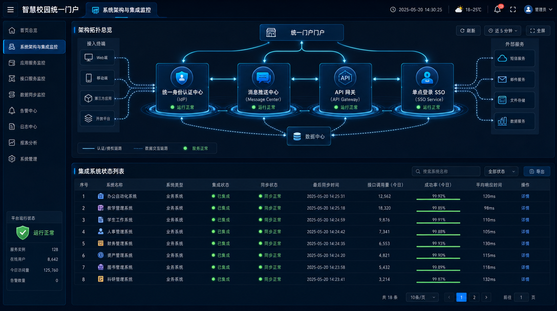The height and width of the screenshot is (311, 557).
Task: Open the hamburger menu icon
Action: pyautogui.click(x=10, y=10)
